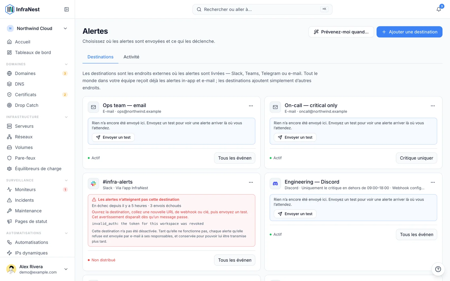Collapse the sidebar with the panel icon
Image resolution: width=450 pixels, height=281 pixels.
67,9
